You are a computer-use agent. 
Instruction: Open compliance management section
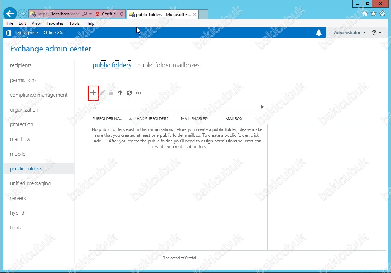point(39,95)
